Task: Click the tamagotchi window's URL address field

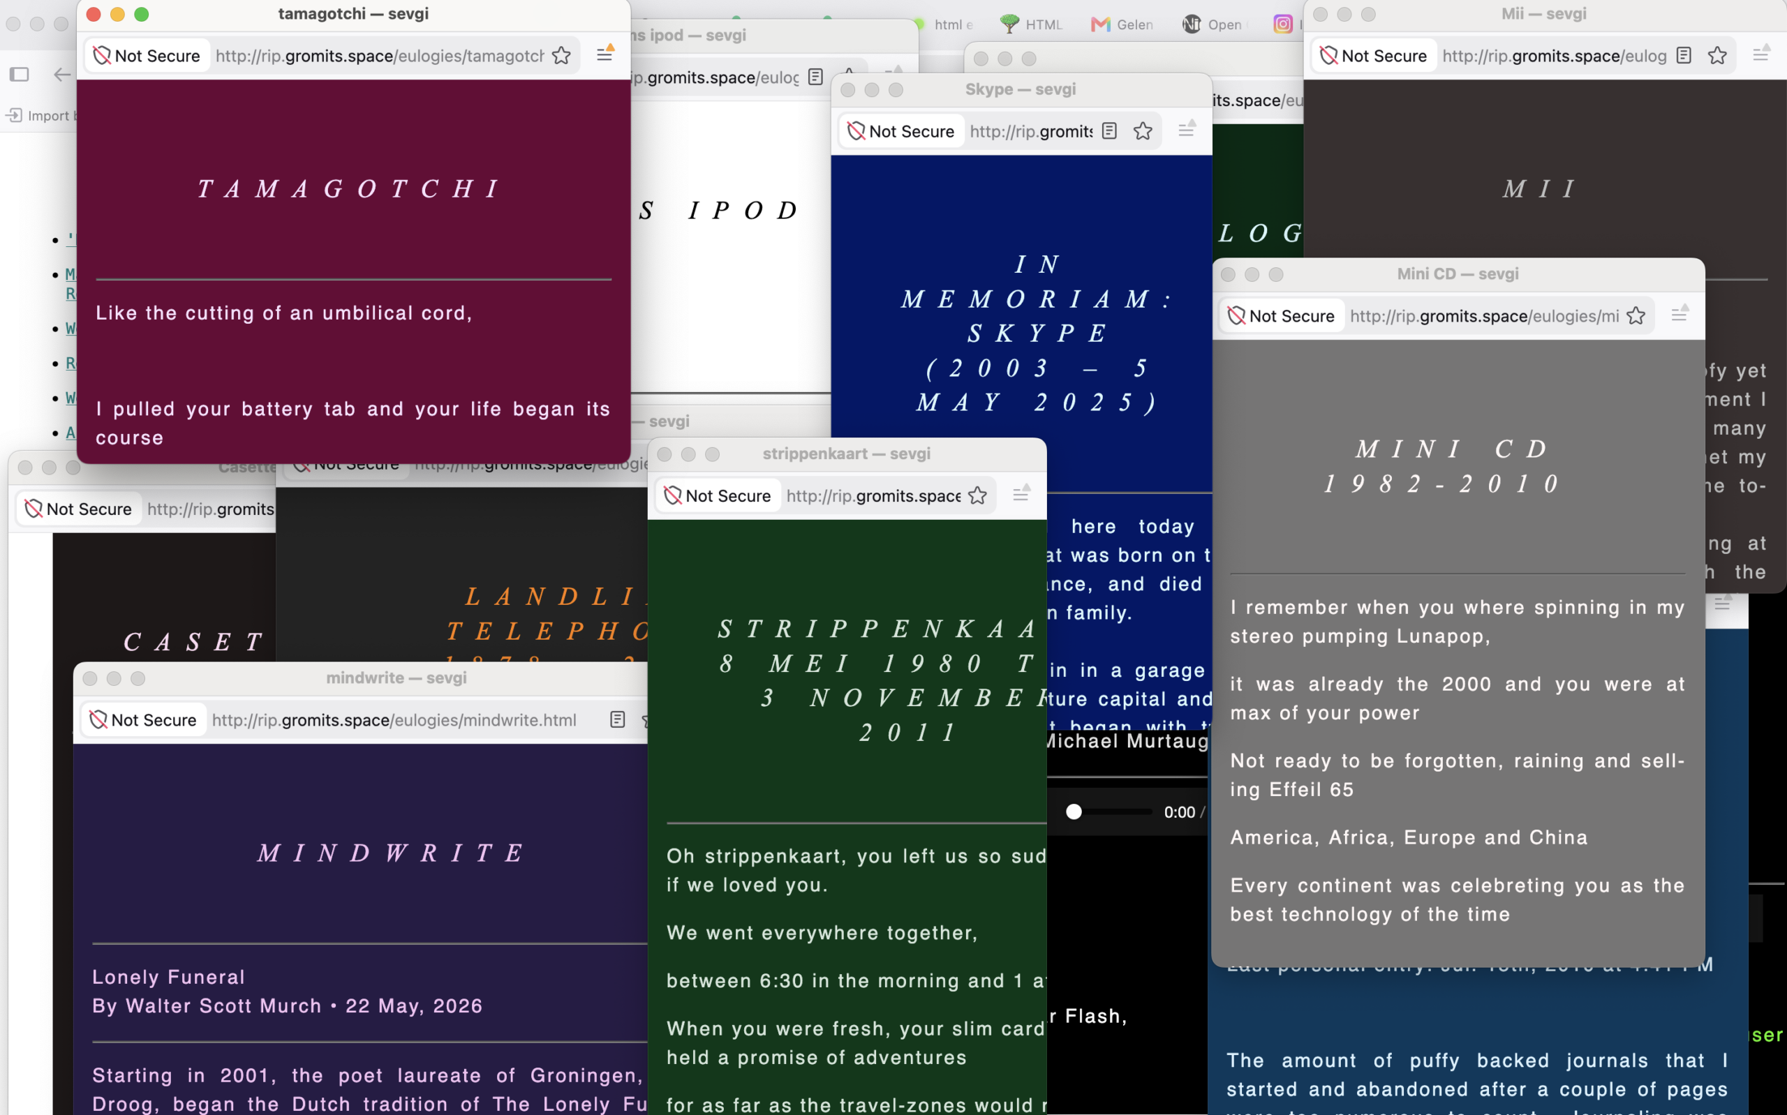Action: (379, 56)
